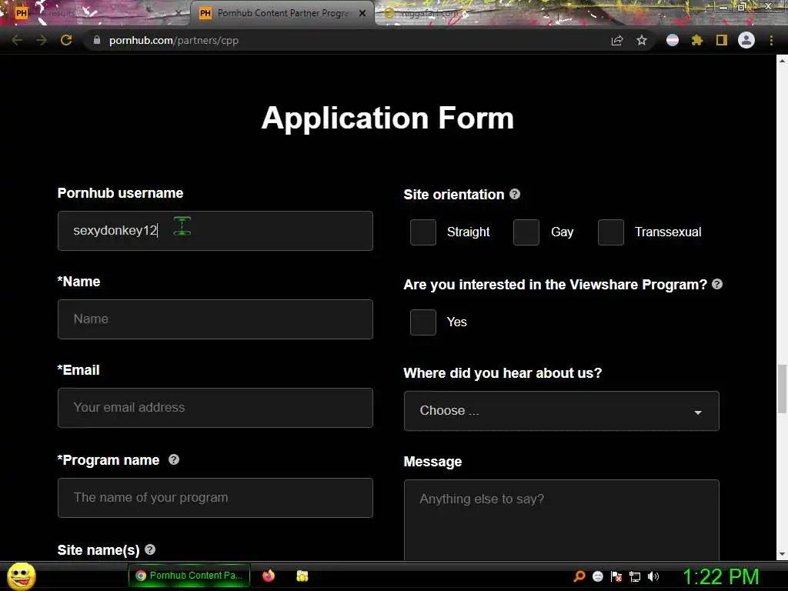Viewport: 788px width, 591px height.
Task: Launch Firefox from the taskbar
Action: pos(269,576)
